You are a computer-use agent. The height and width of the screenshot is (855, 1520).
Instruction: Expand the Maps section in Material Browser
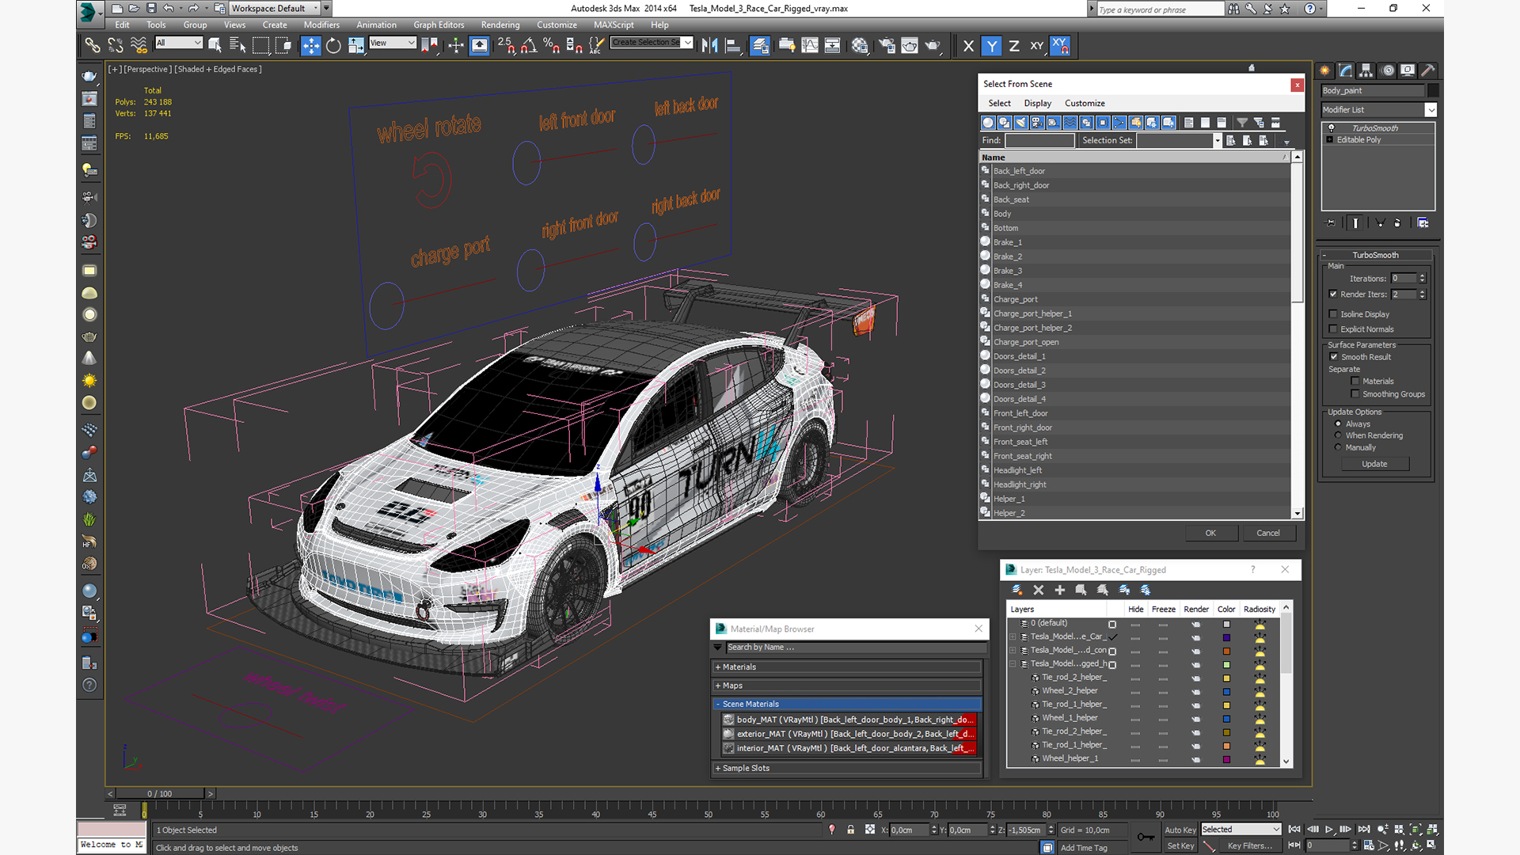pos(848,686)
